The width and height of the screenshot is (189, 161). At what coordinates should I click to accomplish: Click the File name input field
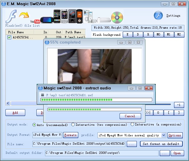pyautogui.click(x=79, y=144)
